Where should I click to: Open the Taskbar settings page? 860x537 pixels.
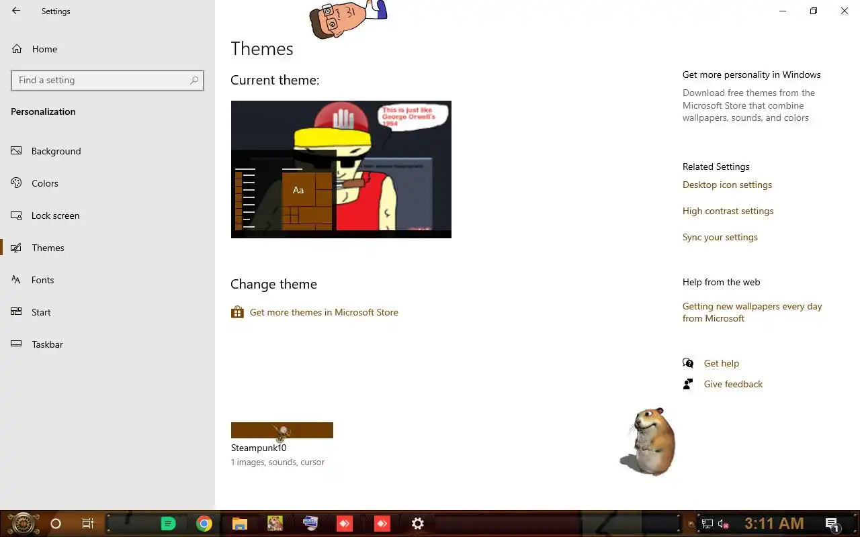click(107, 344)
